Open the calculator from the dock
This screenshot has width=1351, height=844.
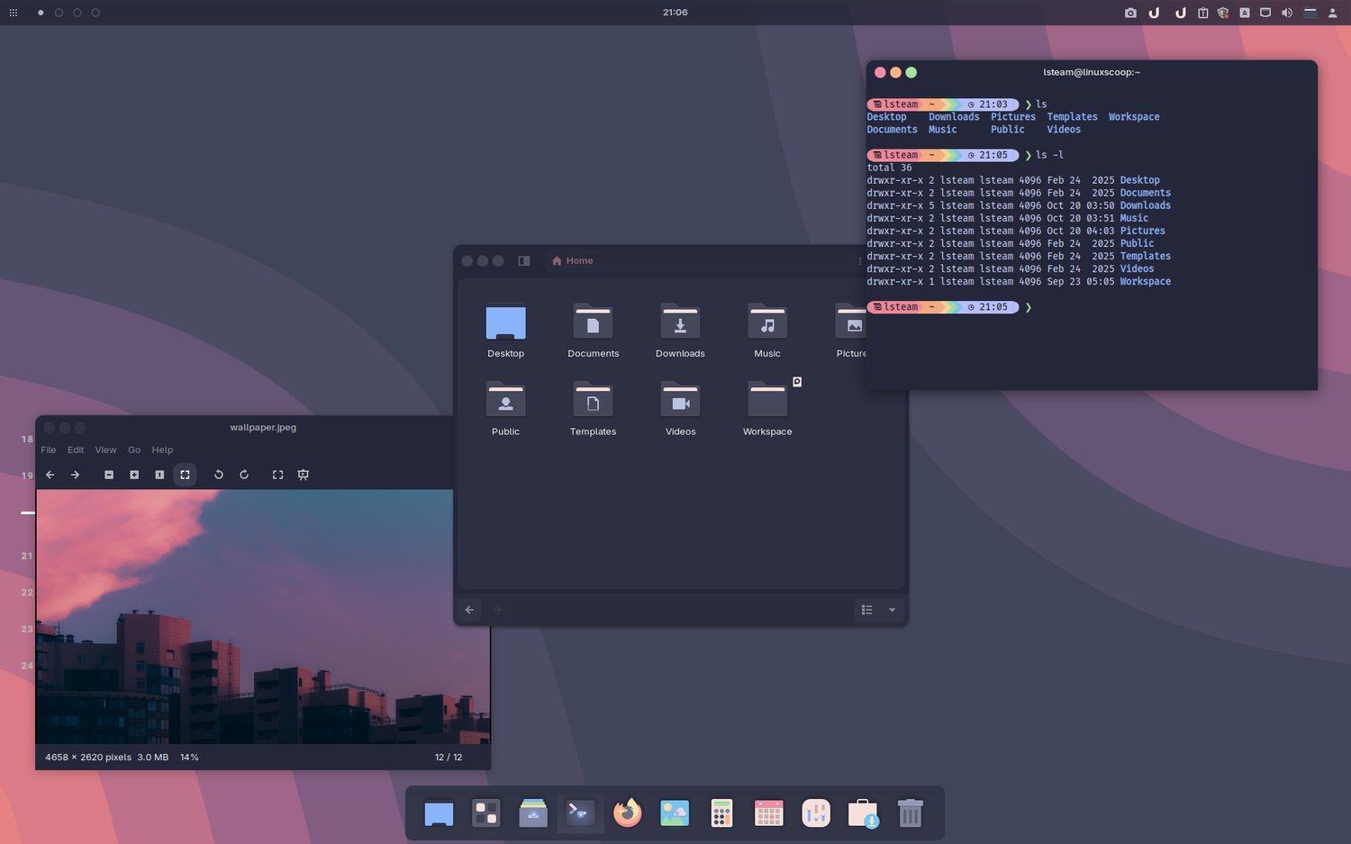click(x=721, y=813)
